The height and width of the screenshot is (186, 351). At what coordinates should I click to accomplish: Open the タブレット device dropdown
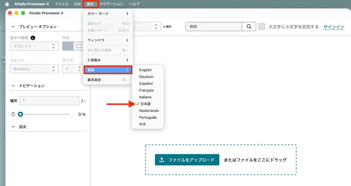click(34, 46)
